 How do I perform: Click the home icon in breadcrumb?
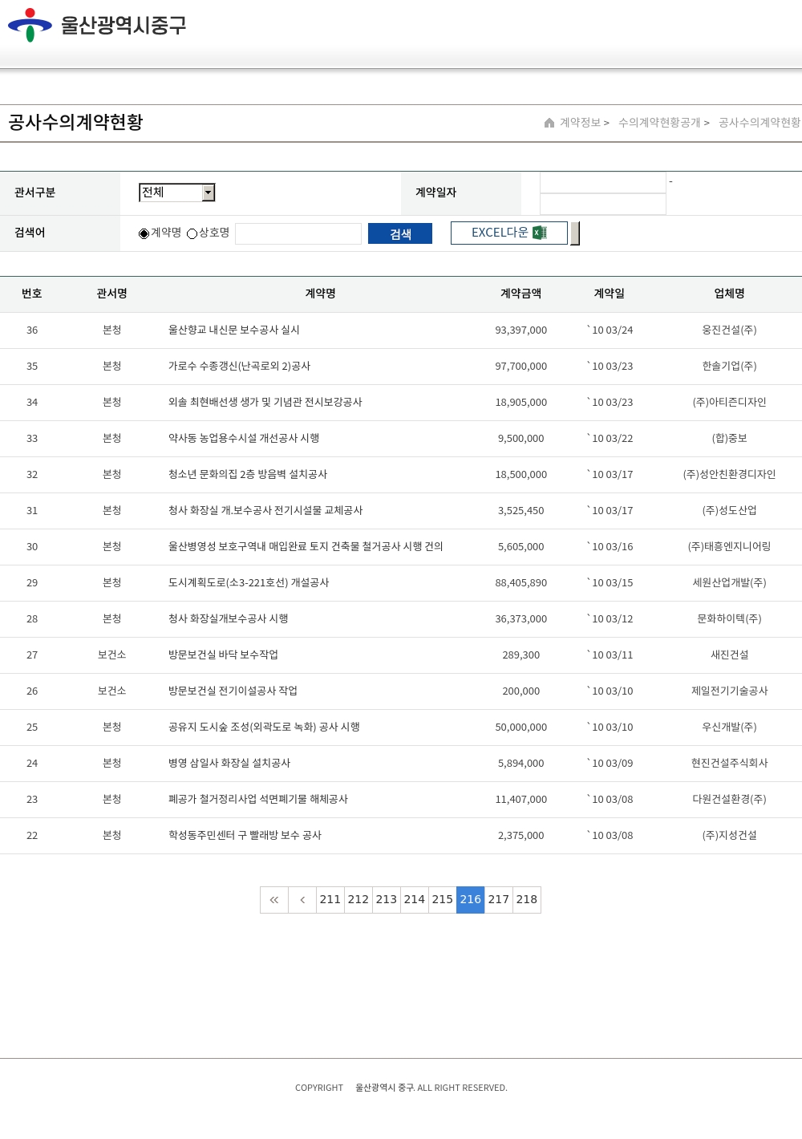[x=549, y=123]
